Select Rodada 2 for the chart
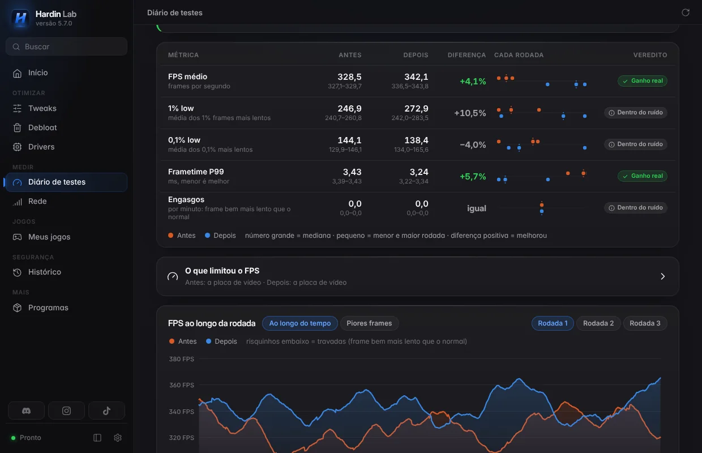This screenshot has width=702, height=453. click(x=598, y=323)
